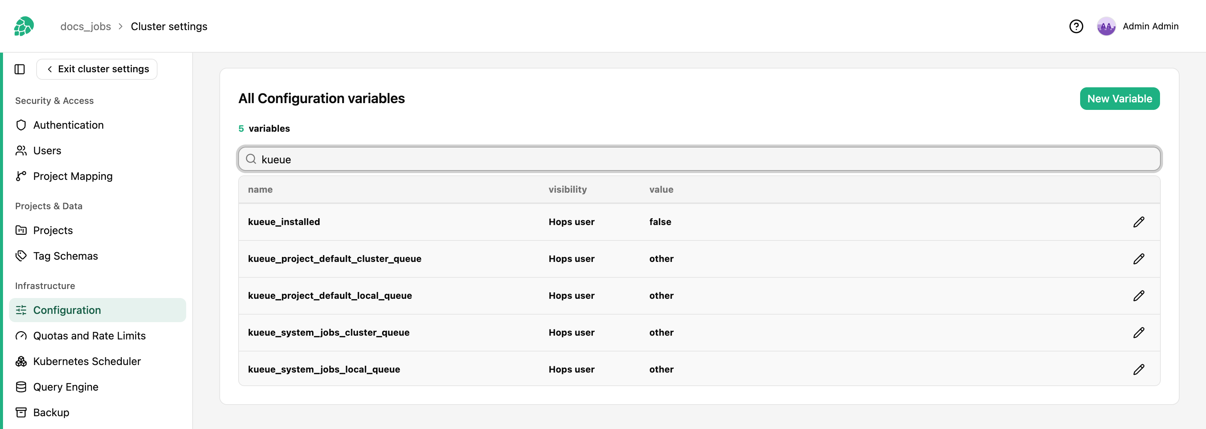Edit kueue_project_default_local_queue with pencil icon
The width and height of the screenshot is (1206, 429).
(1139, 296)
